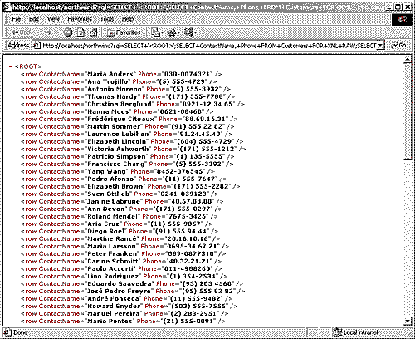Select the "Antonio Moreno" contact name
The height and width of the screenshot is (339, 415).
(x=115, y=89)
